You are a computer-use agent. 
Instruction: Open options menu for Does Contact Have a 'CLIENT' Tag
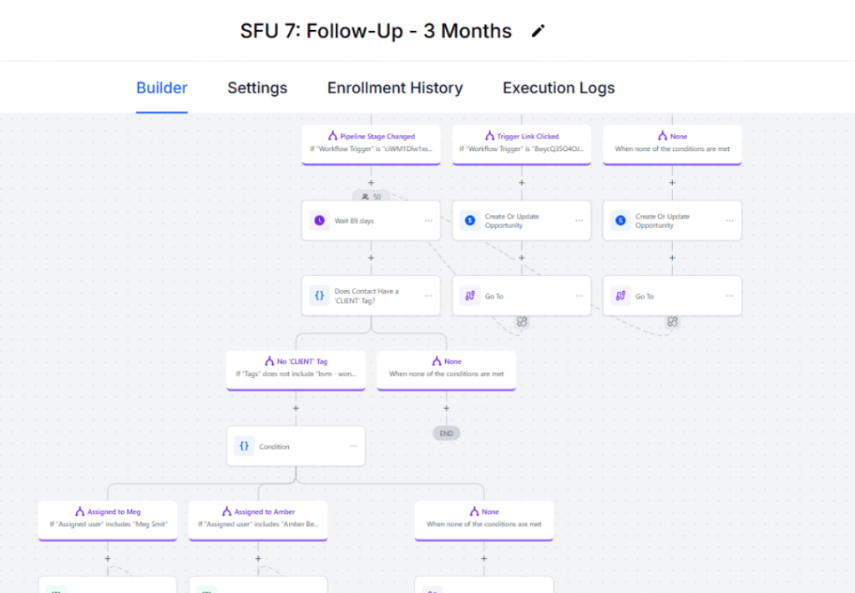tap(428, 296)
